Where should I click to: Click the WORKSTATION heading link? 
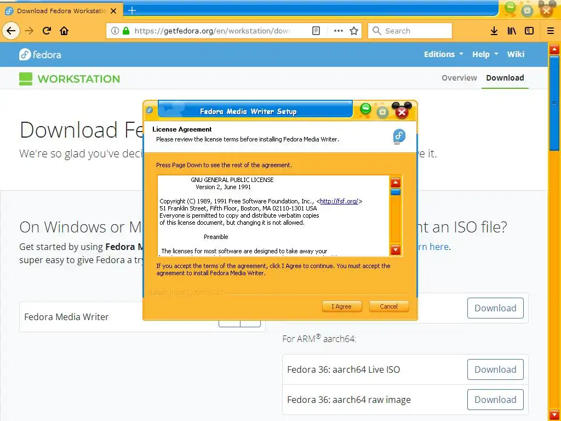tap(79, 79)
